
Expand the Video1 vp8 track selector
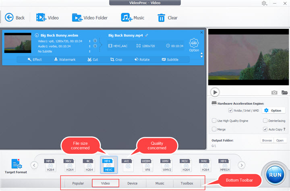click(90, 41)
